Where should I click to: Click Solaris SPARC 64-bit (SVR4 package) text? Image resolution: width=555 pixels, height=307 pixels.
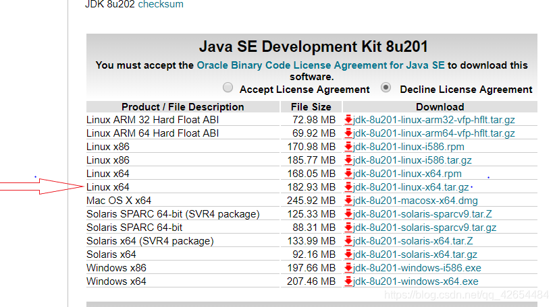[173, 214]
